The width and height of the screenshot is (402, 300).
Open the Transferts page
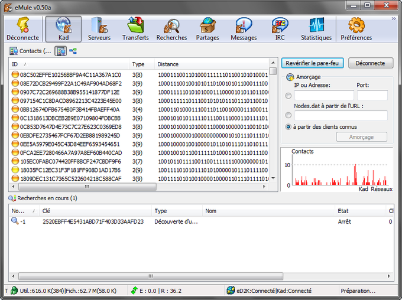tap(135, 29)
